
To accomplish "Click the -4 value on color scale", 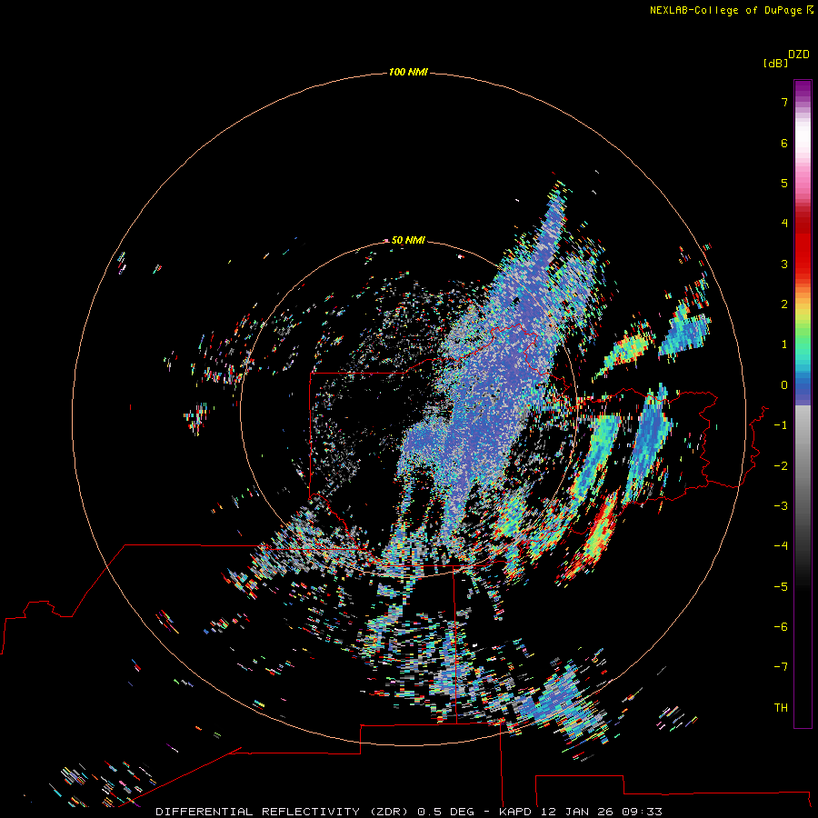I will (x=781, y=546).
